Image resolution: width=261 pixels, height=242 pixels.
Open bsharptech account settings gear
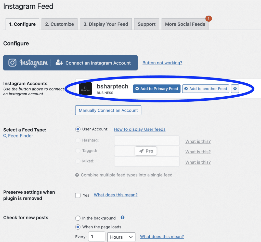(x=235, y=89)
